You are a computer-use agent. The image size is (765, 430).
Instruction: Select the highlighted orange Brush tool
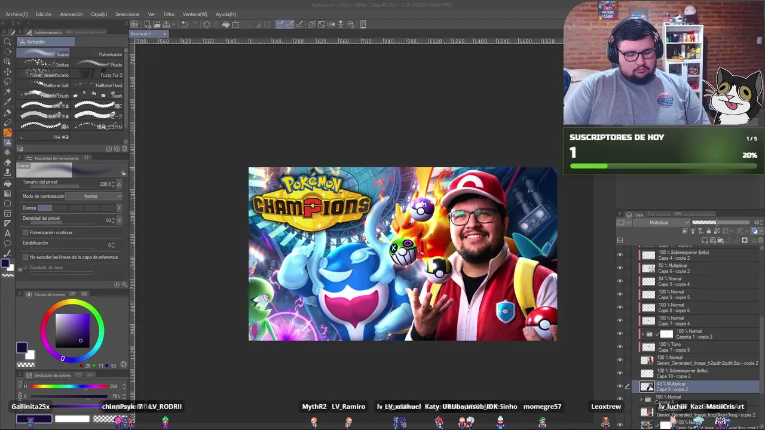click(x=8, y=133)
